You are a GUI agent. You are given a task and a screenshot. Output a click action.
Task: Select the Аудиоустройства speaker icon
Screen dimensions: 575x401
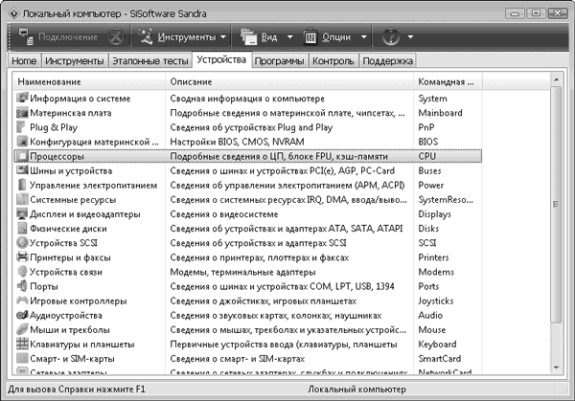[x=22, y=315]
